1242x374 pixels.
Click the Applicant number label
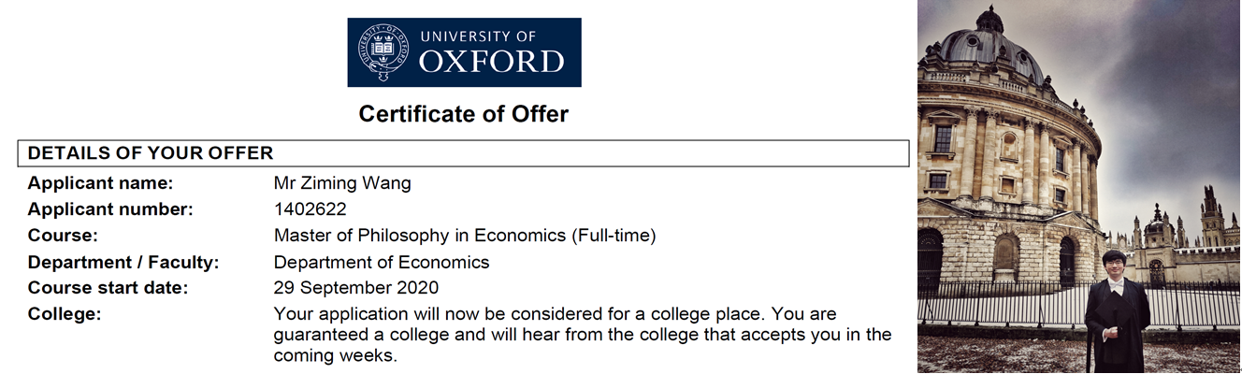110,209
